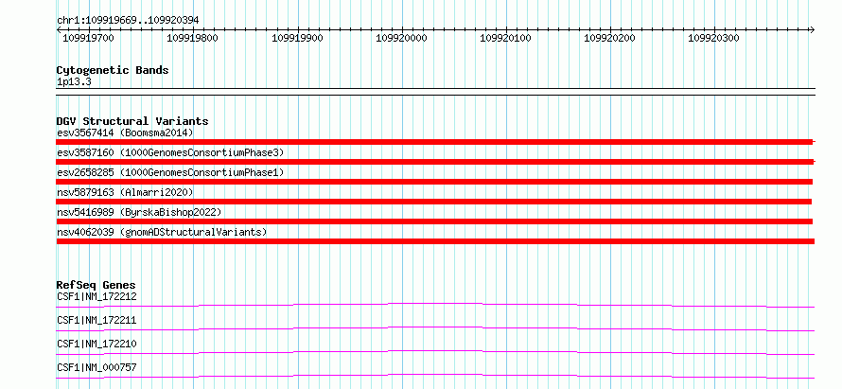842x389 pixels.
Task: Click ruler coordinate 109920200
Action: pyautogui.click(x=609, y=38)
